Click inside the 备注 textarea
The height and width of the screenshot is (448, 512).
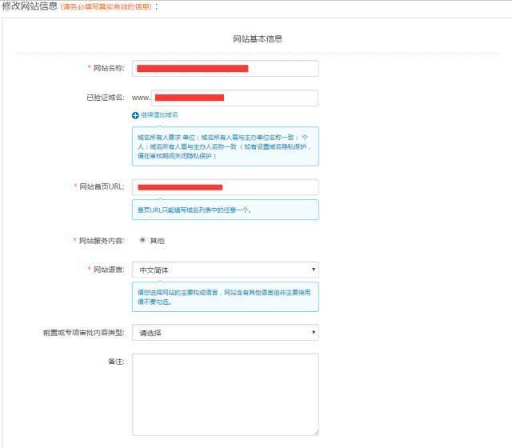(225, 394)
